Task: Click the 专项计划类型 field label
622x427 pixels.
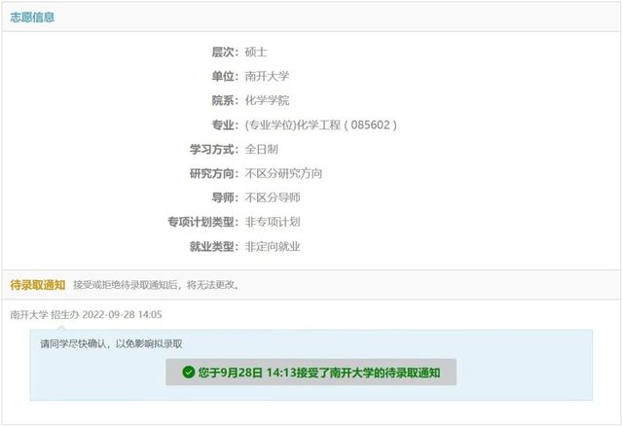Action: [x=203, y=222]
